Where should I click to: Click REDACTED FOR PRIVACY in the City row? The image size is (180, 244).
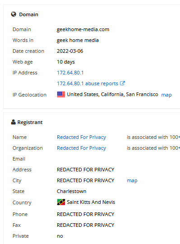(85, 180)
